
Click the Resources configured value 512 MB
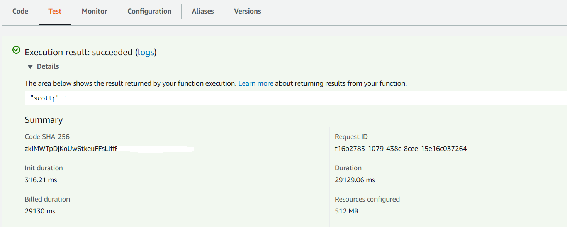(347, 211)
